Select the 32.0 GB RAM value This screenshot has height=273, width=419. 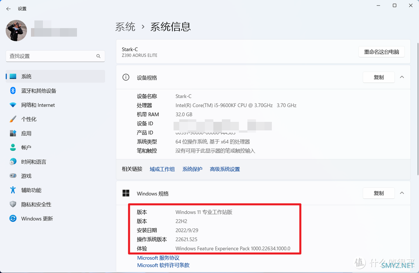coord(184,115)
